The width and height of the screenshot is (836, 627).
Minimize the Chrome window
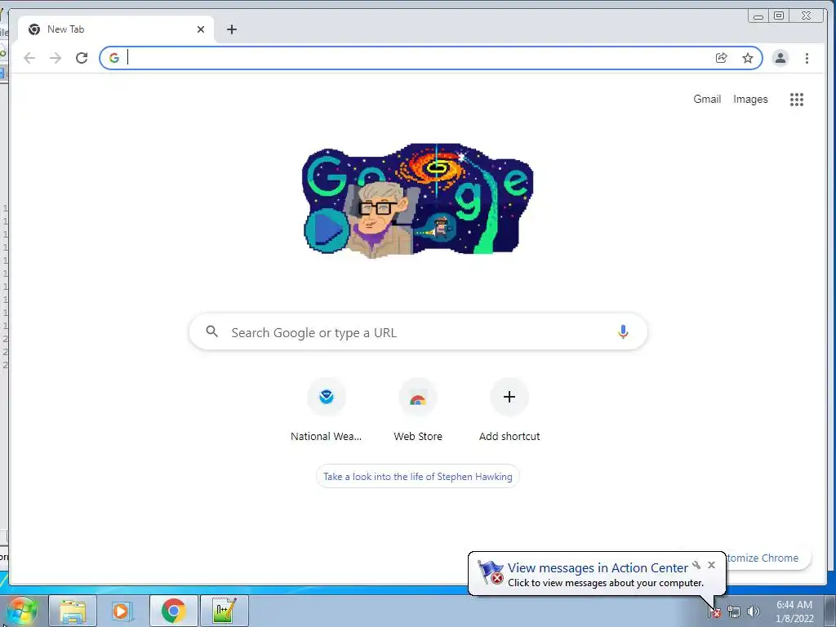[758, 16]
